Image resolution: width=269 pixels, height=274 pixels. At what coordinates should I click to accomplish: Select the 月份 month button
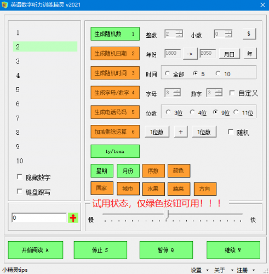128,171
